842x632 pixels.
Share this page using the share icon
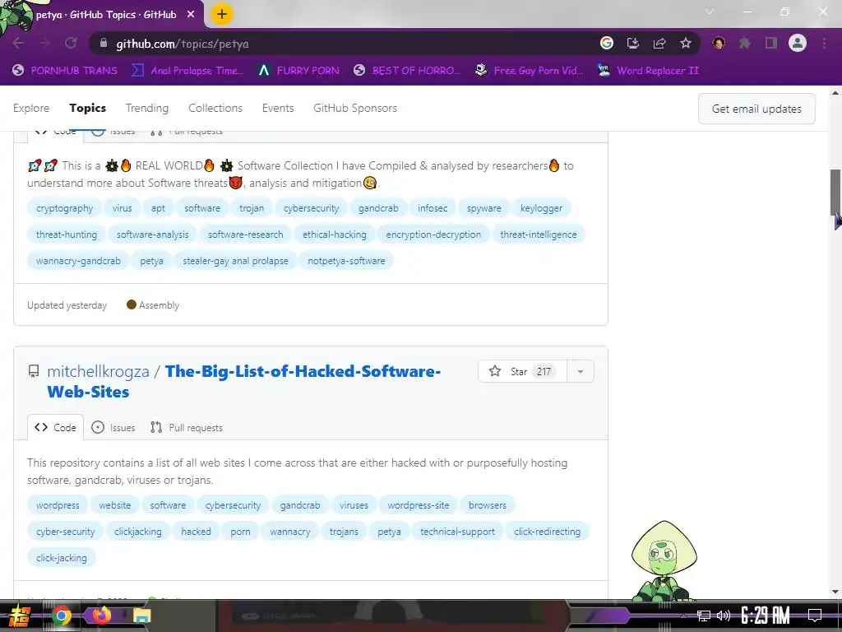[x=659, y=44]
